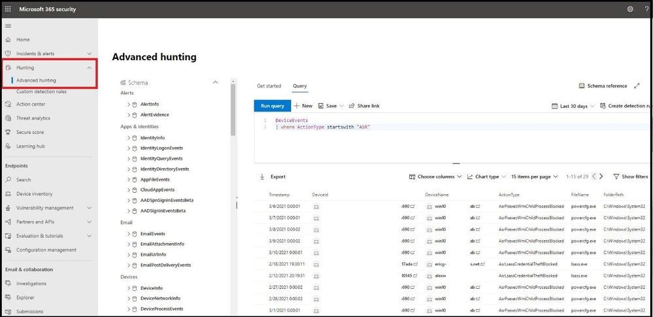The width and height of the screenshot is (653, 317).
Task: Open Schema reference
Action: 603,86
